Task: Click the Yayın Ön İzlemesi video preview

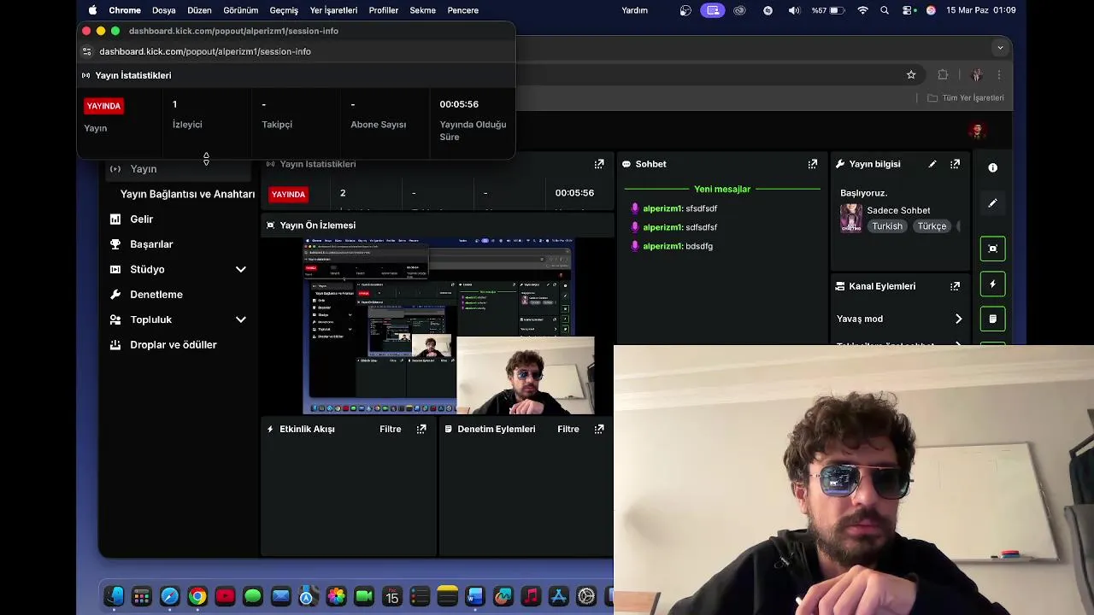Action: pos(438,326)
